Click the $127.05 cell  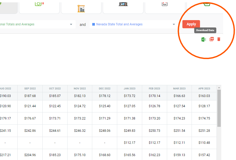(130, 106)
